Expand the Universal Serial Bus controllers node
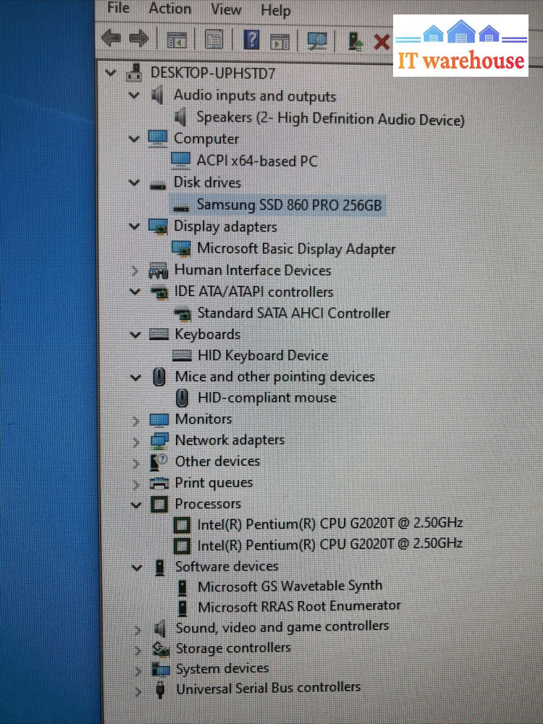This screenshot has width=543, height=724. (138, 689)
